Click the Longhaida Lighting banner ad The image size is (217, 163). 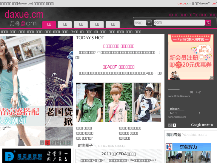point(36,156)
